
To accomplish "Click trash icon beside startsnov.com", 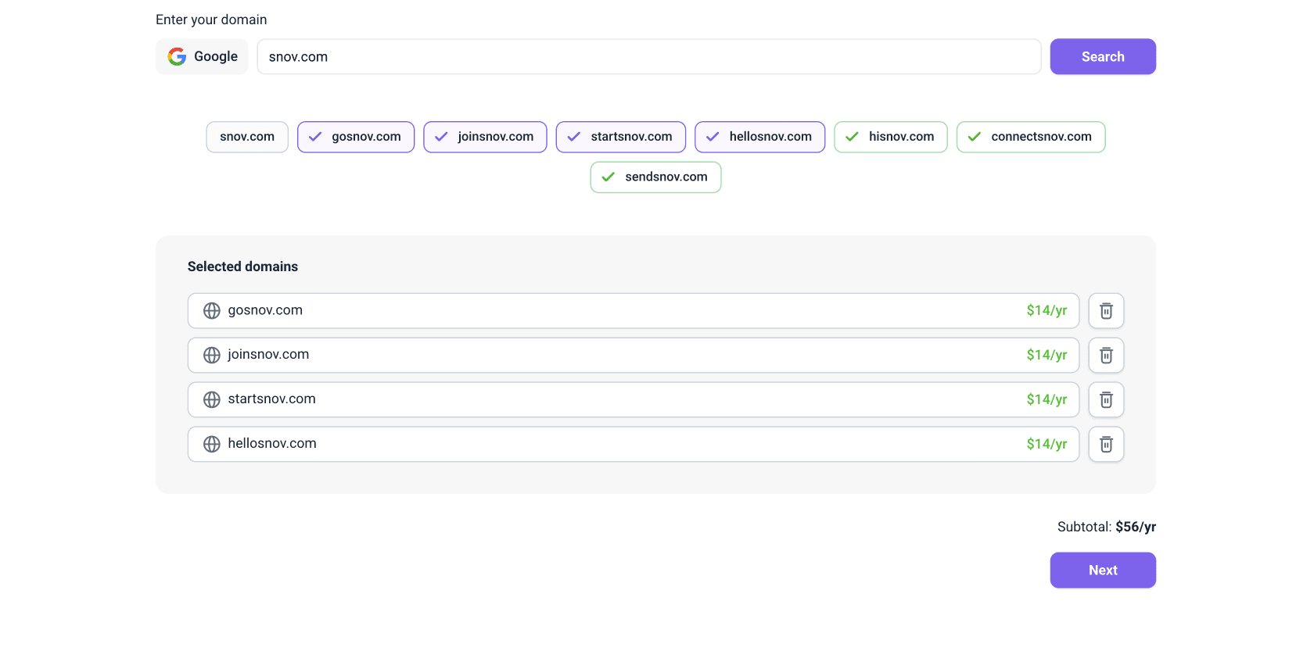I will (1106, 400).
